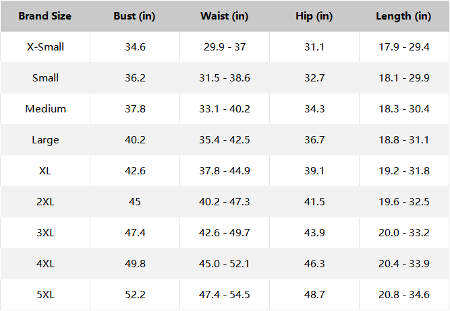Viewport: 450px width, 311px height.
Task: Click the XL bust value 42.6
Action: tap(134, 171)
